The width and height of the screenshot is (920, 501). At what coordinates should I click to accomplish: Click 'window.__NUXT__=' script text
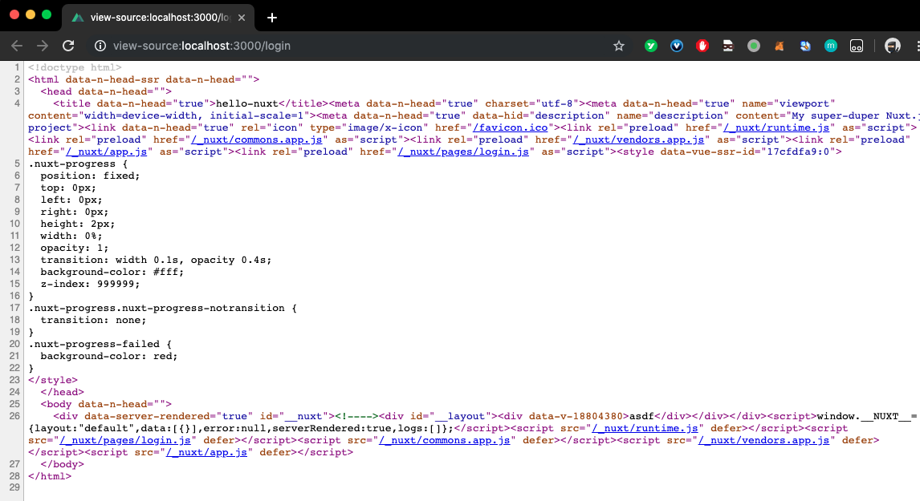(x=867, y=416)
